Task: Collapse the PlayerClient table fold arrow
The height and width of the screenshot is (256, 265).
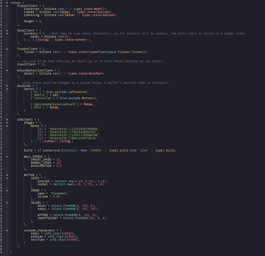Action: [x=7, y=6]
